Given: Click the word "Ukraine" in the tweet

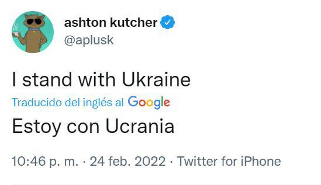Looking at the screenshot, I should 156,79.
